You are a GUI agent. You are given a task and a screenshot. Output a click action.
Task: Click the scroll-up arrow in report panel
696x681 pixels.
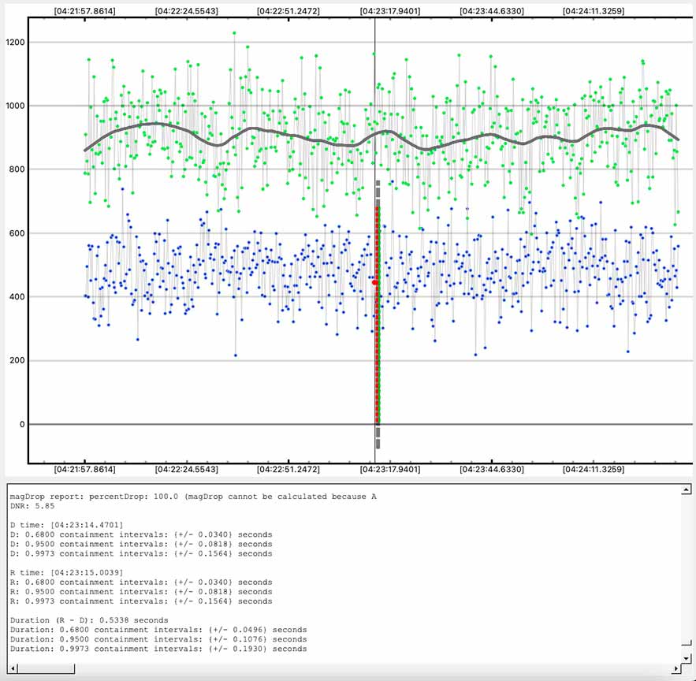click(x=687, y=489)
